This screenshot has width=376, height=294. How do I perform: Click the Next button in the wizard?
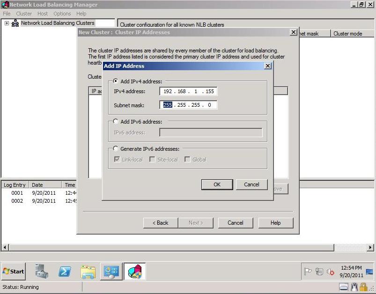point(196,223)
